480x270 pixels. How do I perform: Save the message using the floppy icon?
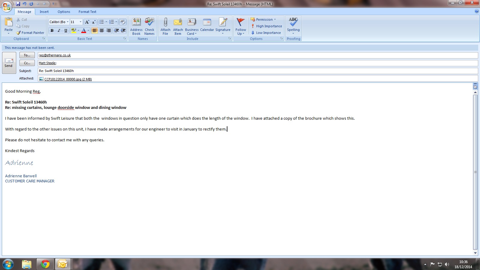18,4
